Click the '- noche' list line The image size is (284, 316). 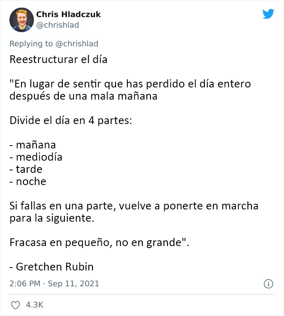pos(28,181)
